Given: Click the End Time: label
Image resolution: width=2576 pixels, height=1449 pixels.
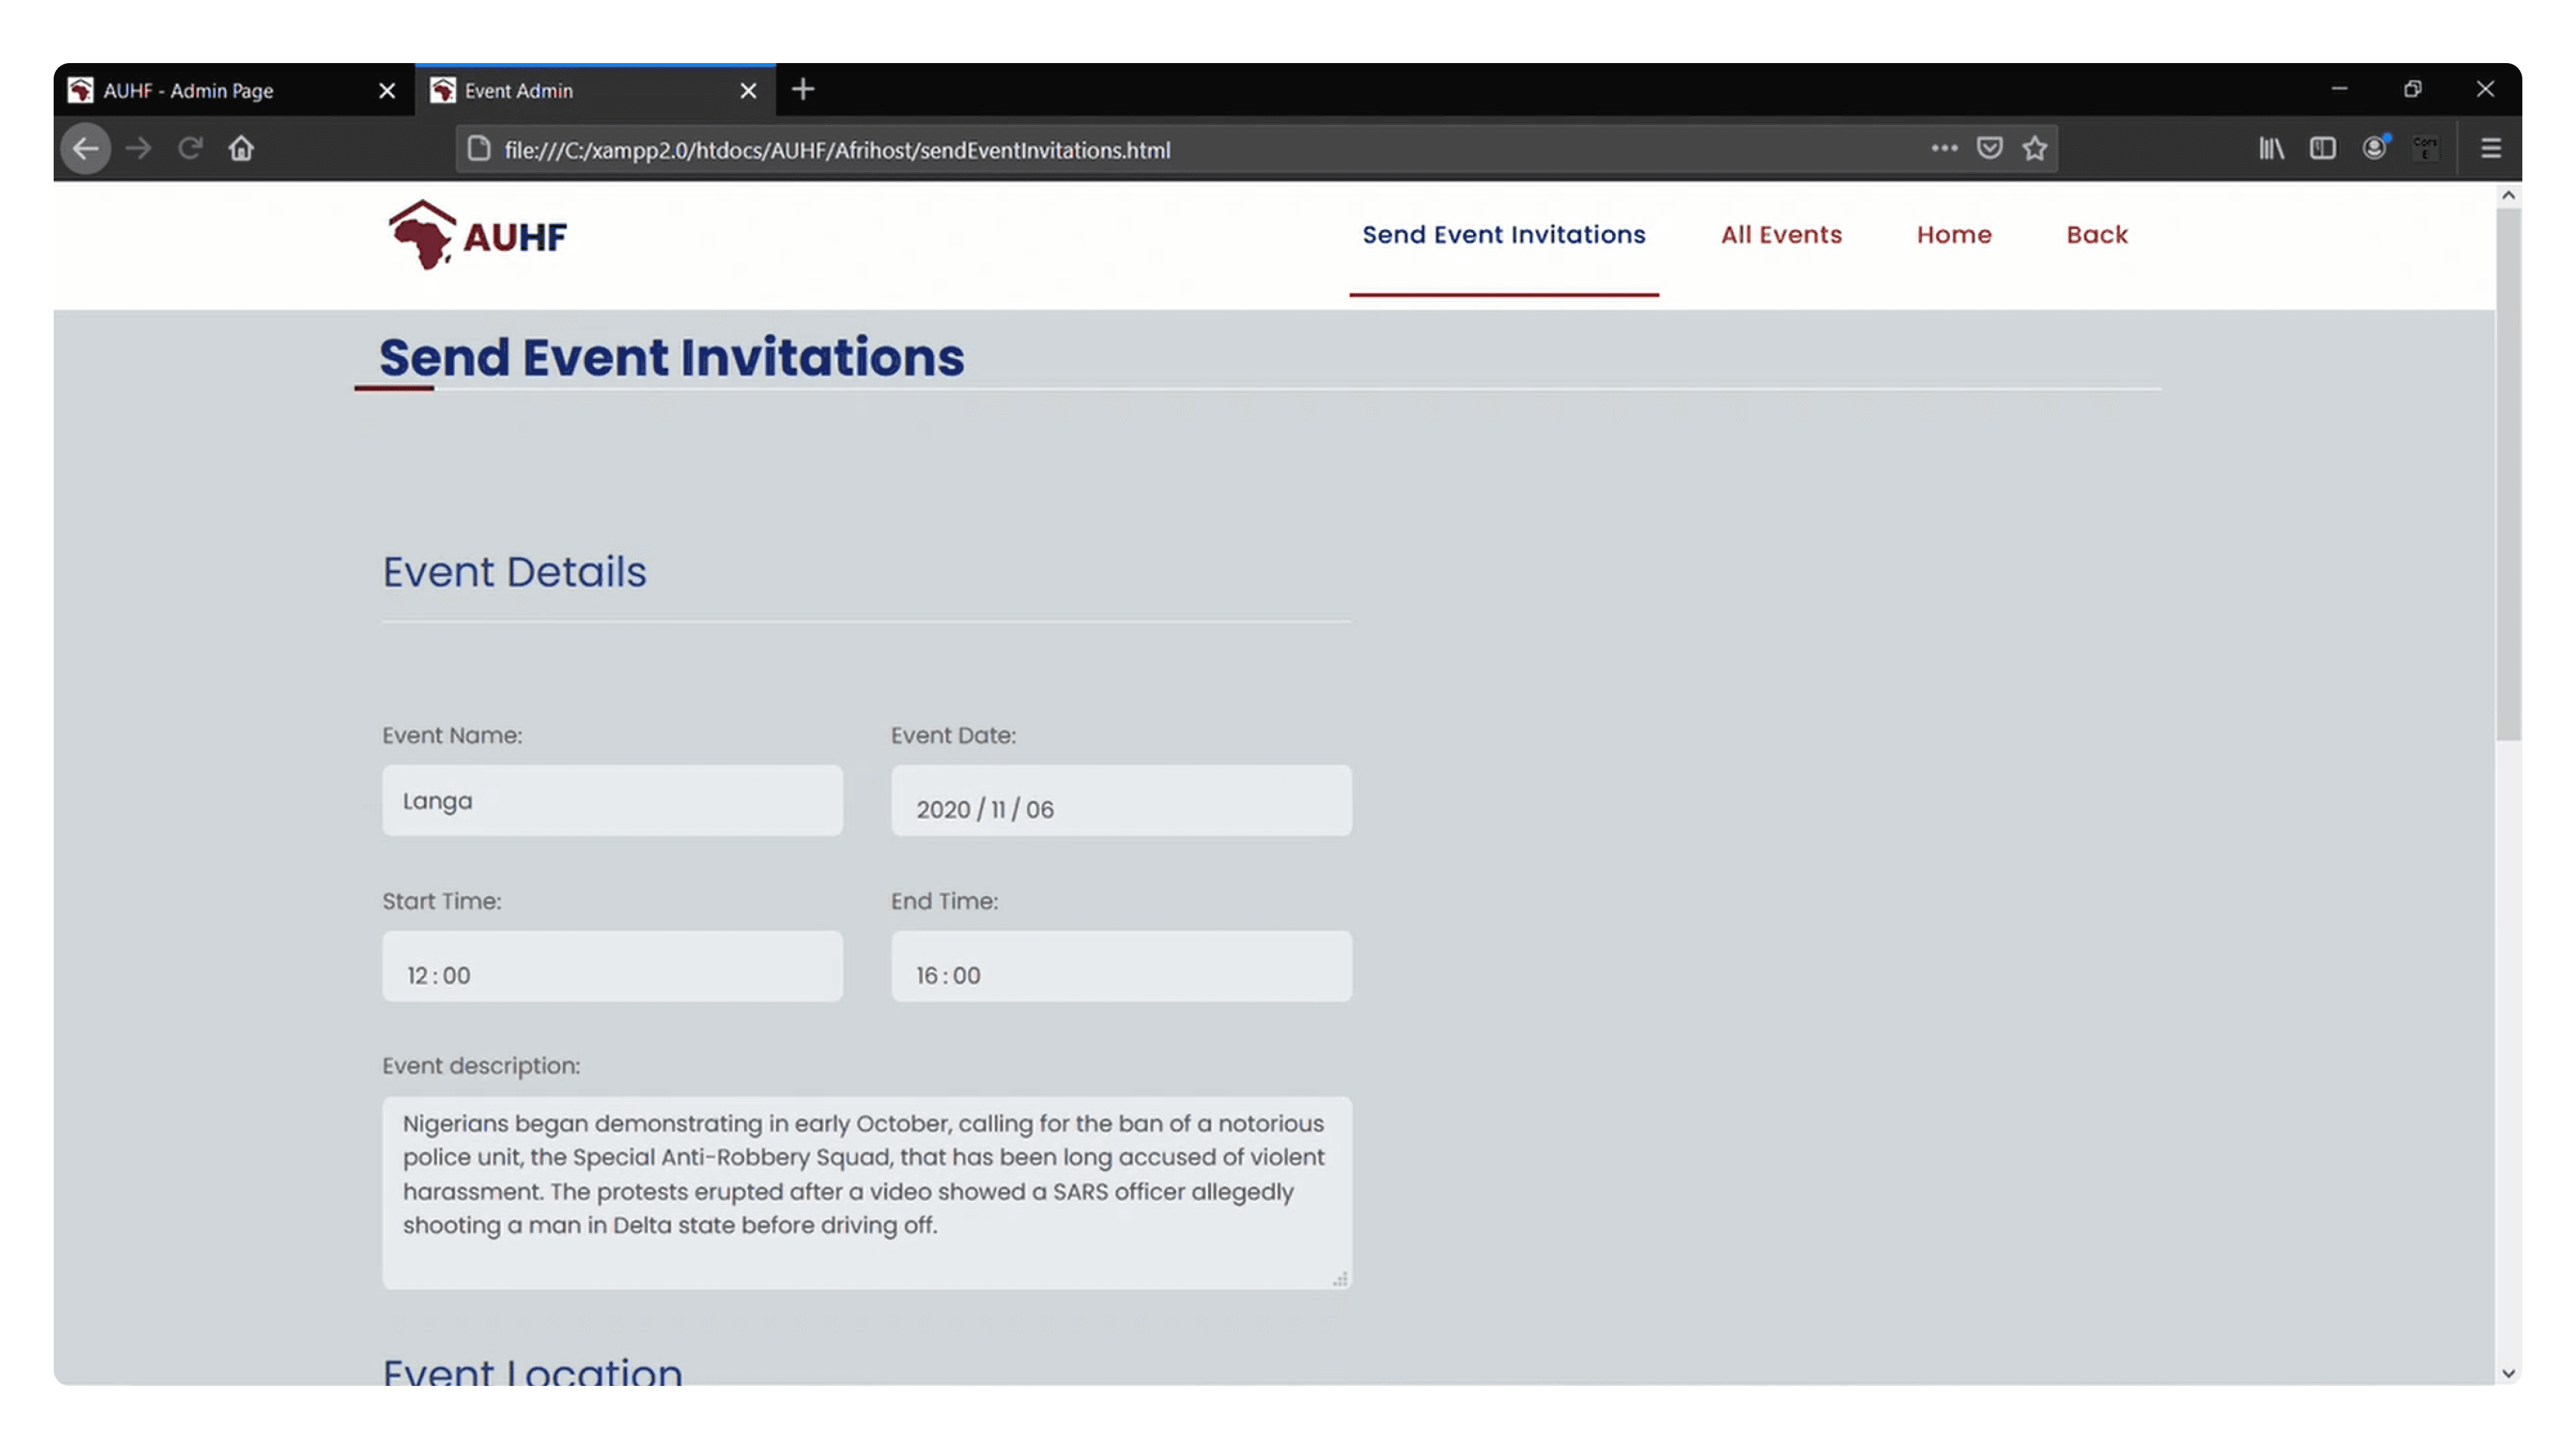Looking at the screenshot, I should pos(944,901).
